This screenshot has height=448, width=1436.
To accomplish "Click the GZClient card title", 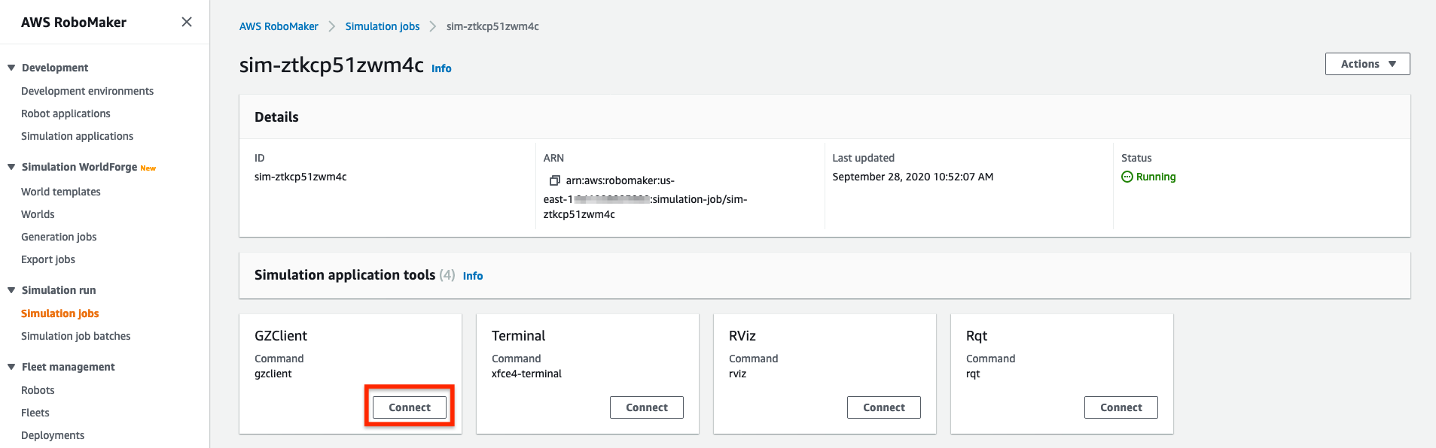I will [281, 336].
